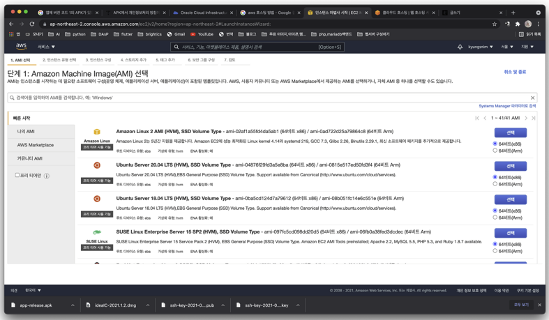Image resolution: width=549 pixels, height=320 pixels.
Task: Click the Ubuntu 18.04 logo icon
Action: click(x=97, y=199)
